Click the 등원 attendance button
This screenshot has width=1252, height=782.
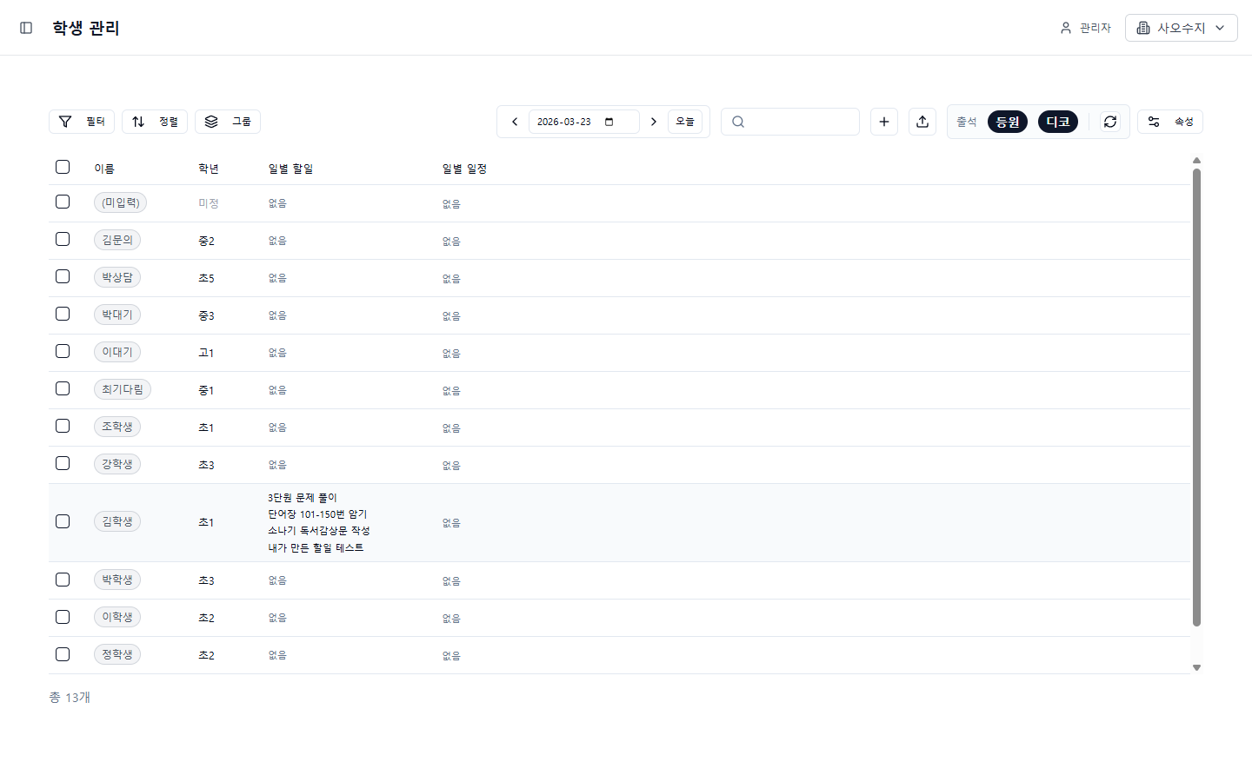tap(1008, 122)
